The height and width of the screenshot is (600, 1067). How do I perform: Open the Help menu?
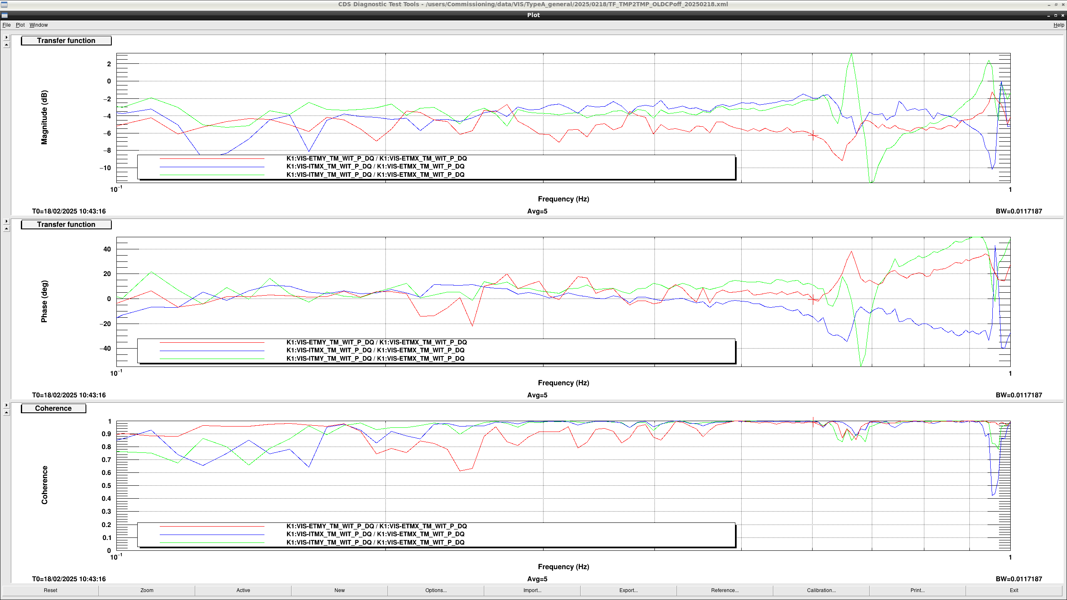point(1059,25)
